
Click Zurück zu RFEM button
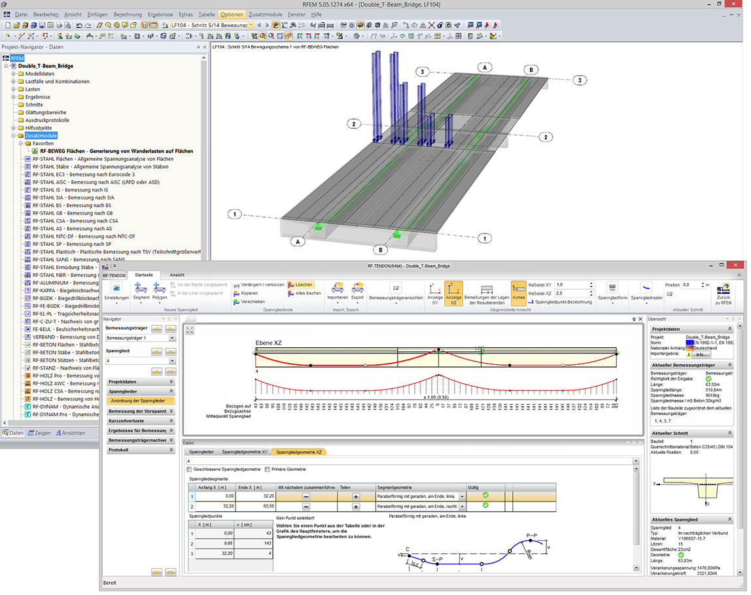pos(724,294)
